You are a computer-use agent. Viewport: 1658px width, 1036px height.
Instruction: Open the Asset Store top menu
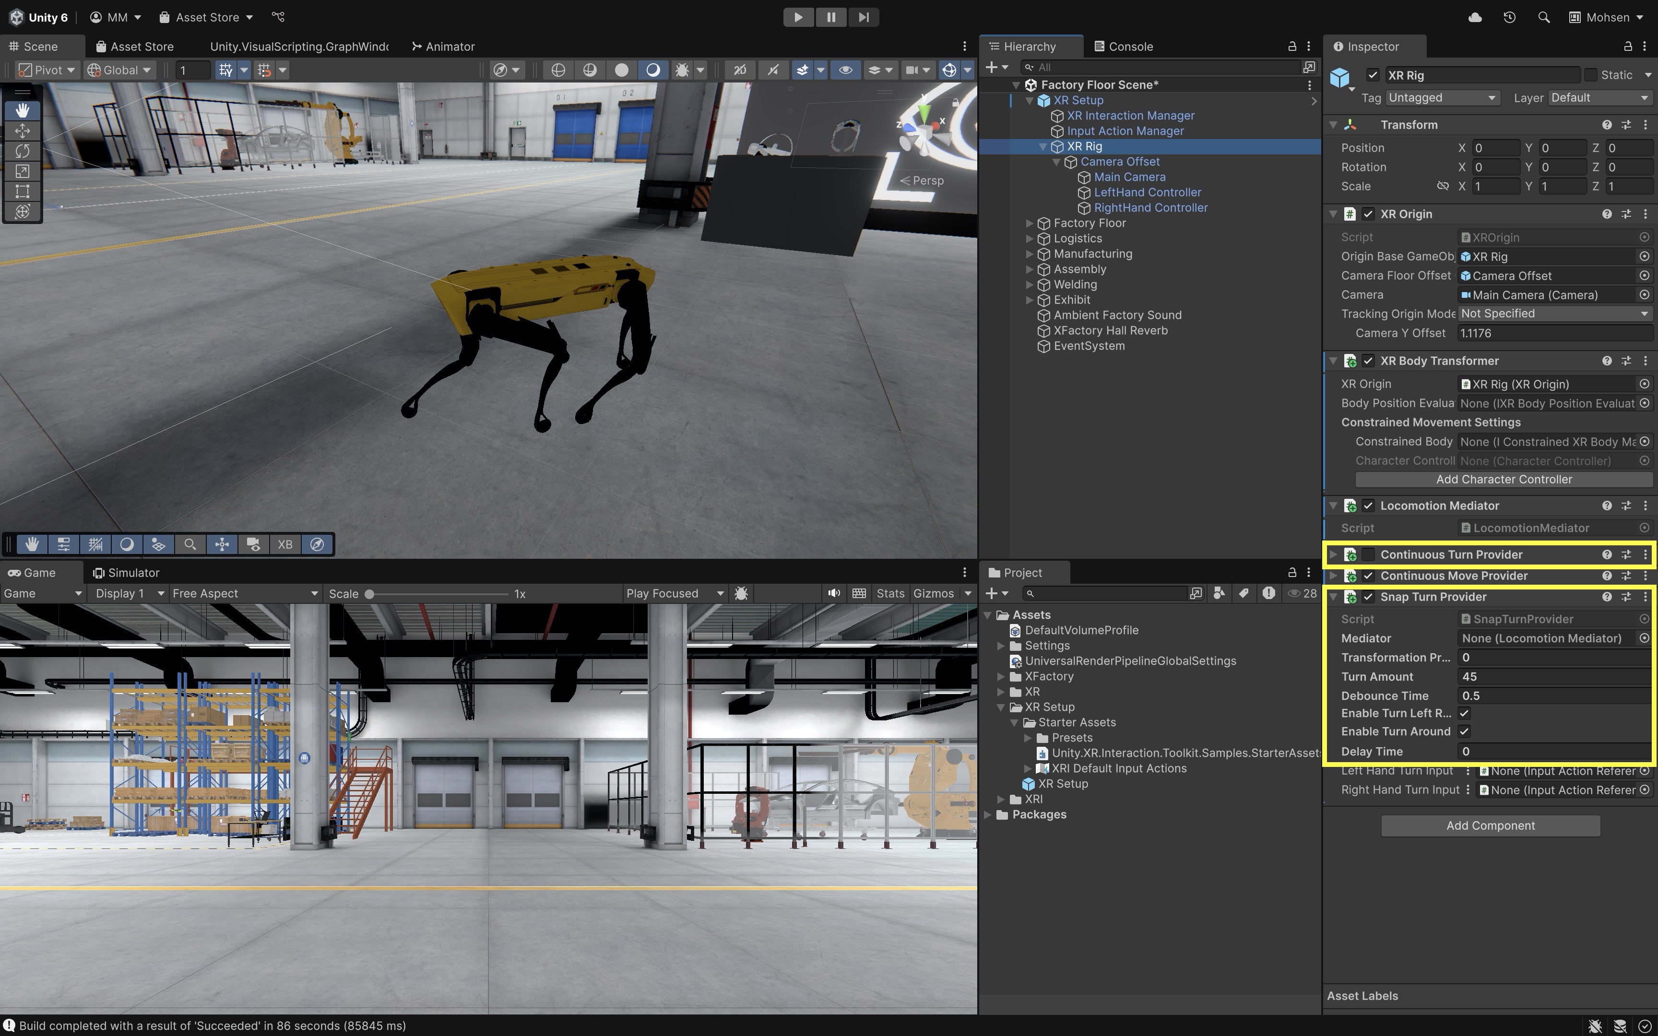pyautogui.click(x=205, y=17)
